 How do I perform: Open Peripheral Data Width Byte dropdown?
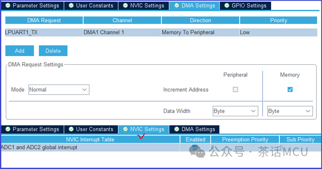pyautogui.click(x=235, y=111)
